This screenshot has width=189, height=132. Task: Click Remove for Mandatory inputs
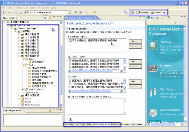pyautogui.click(x=135, y=46)
